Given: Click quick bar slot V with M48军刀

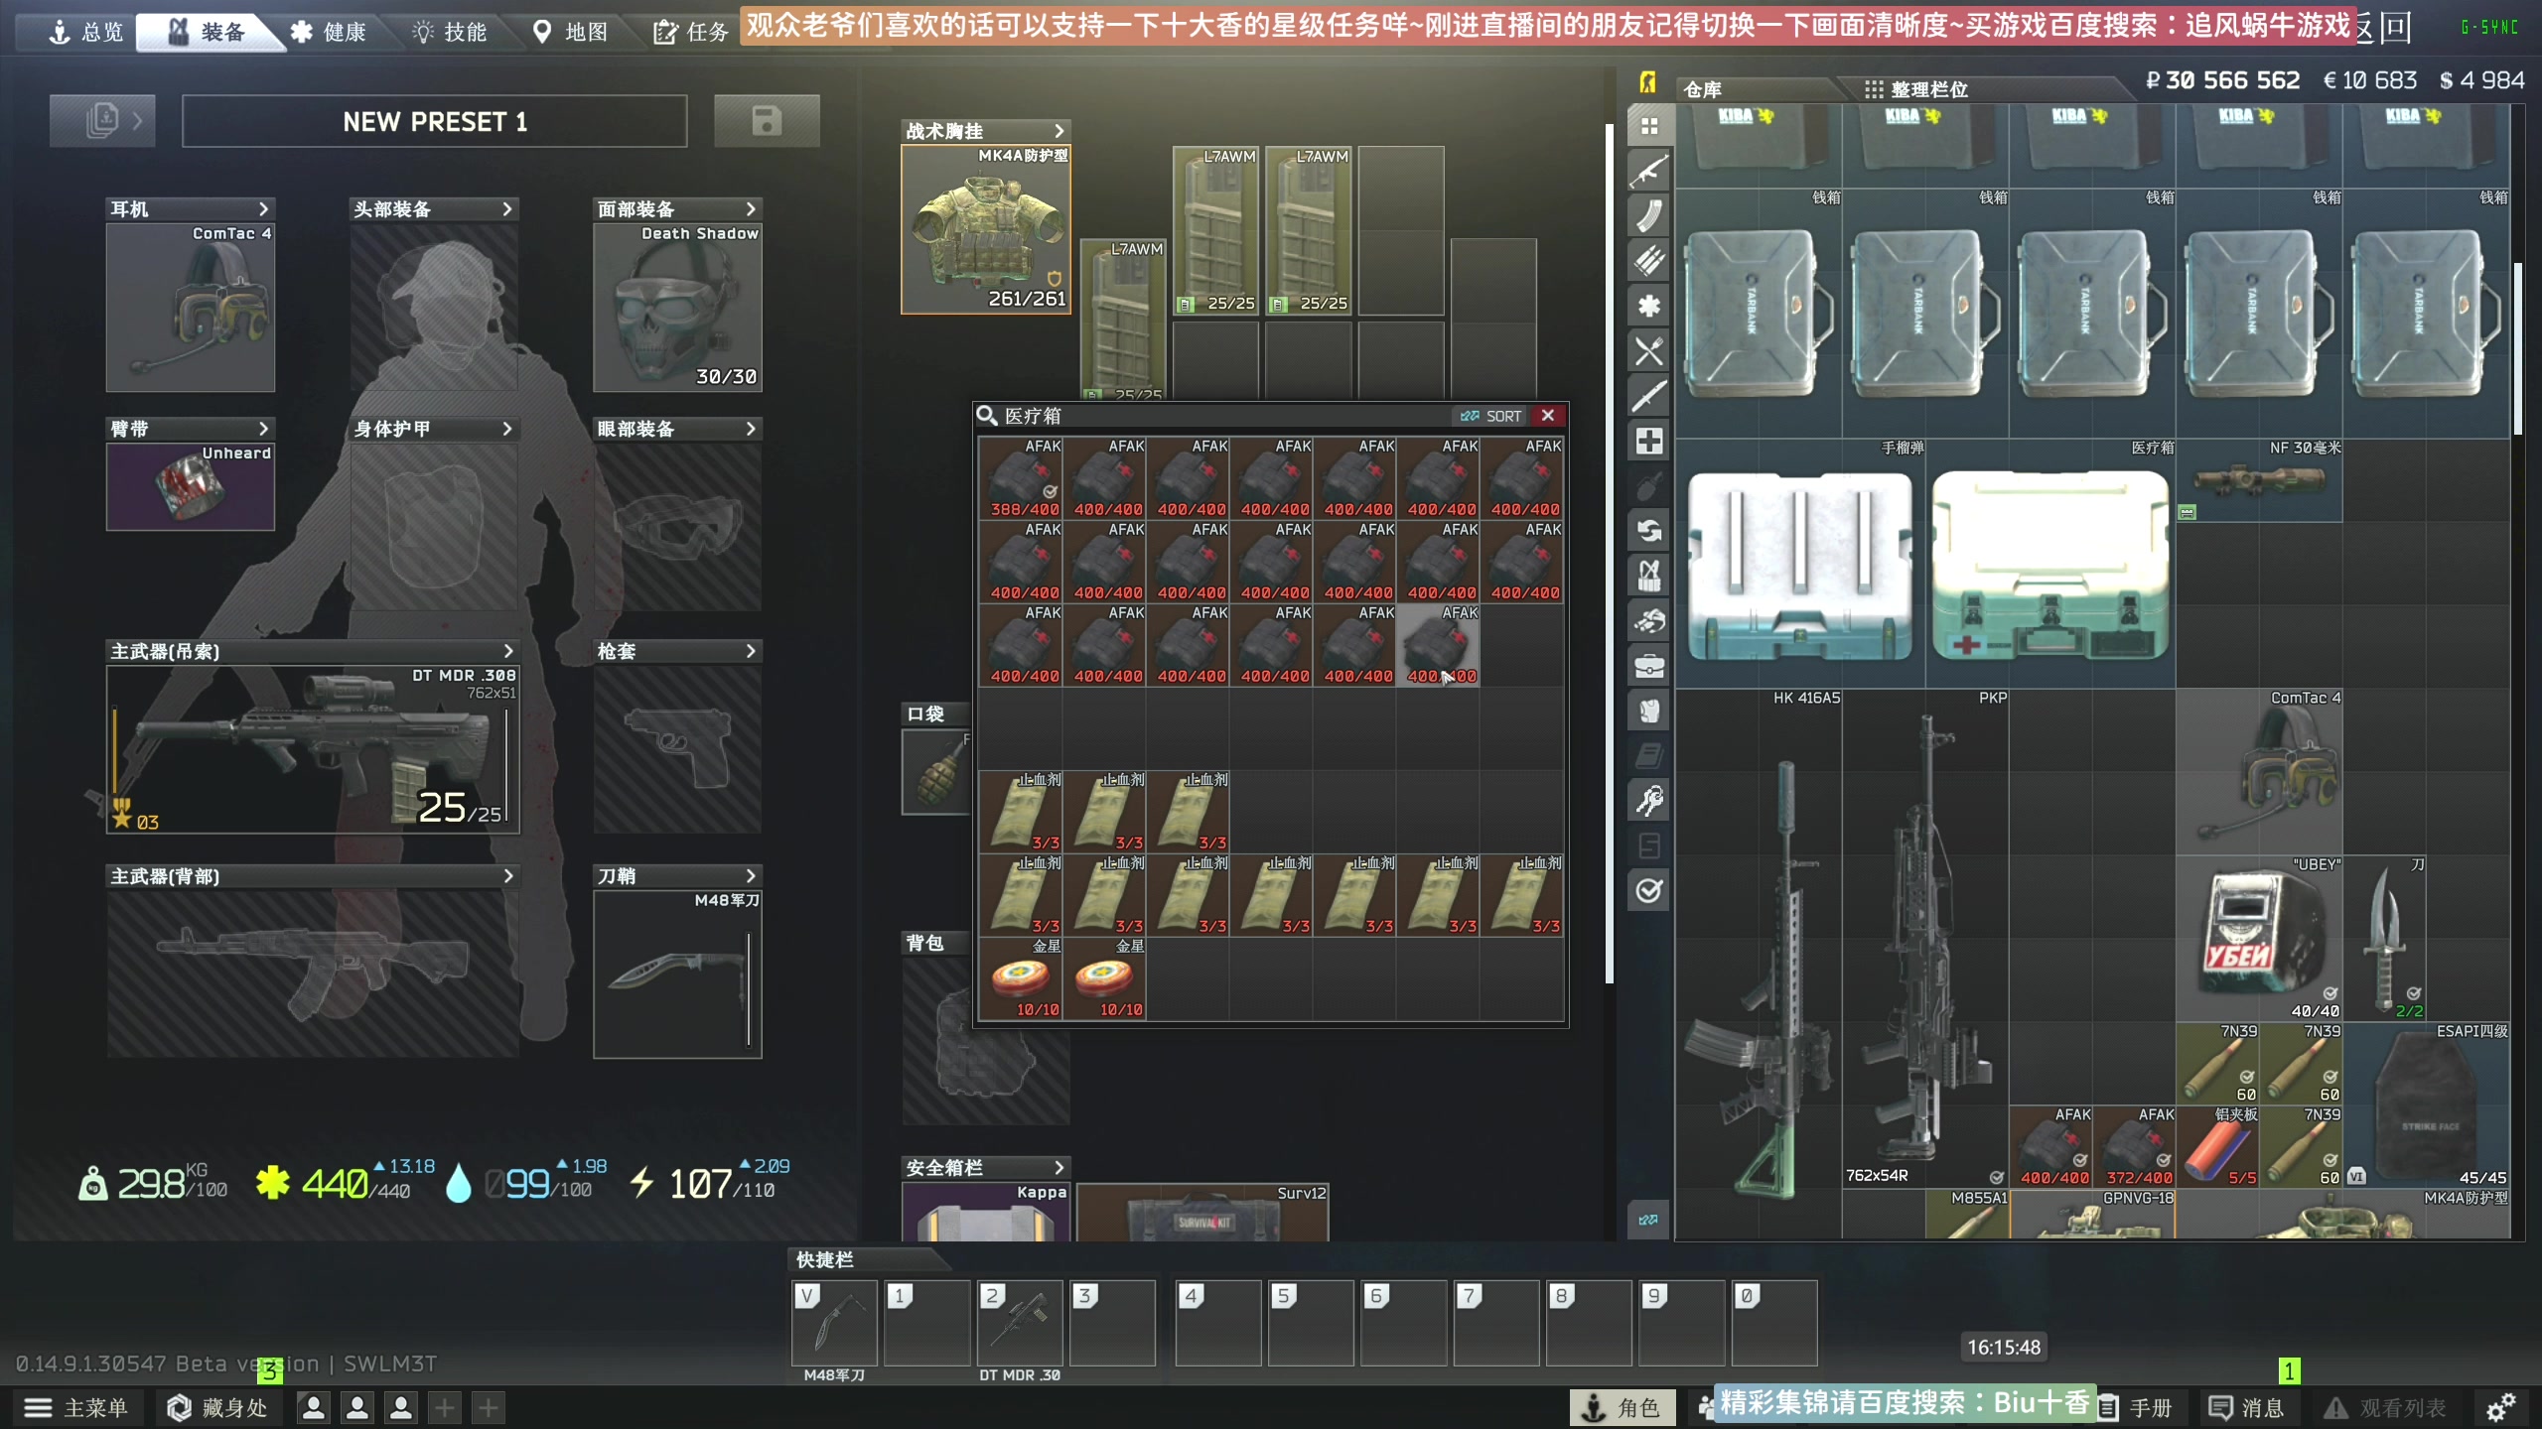Looking at the screenshot, I should 834,1323.
